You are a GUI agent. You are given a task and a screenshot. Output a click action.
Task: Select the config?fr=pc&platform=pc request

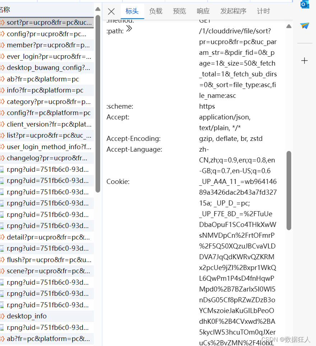(x=47, y=113)
